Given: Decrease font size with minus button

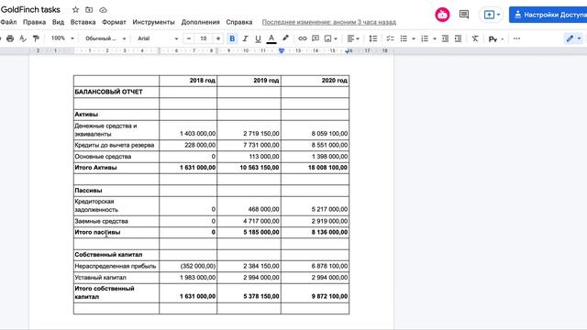Looking at the screenshot, I should click(x=189, y=38).
